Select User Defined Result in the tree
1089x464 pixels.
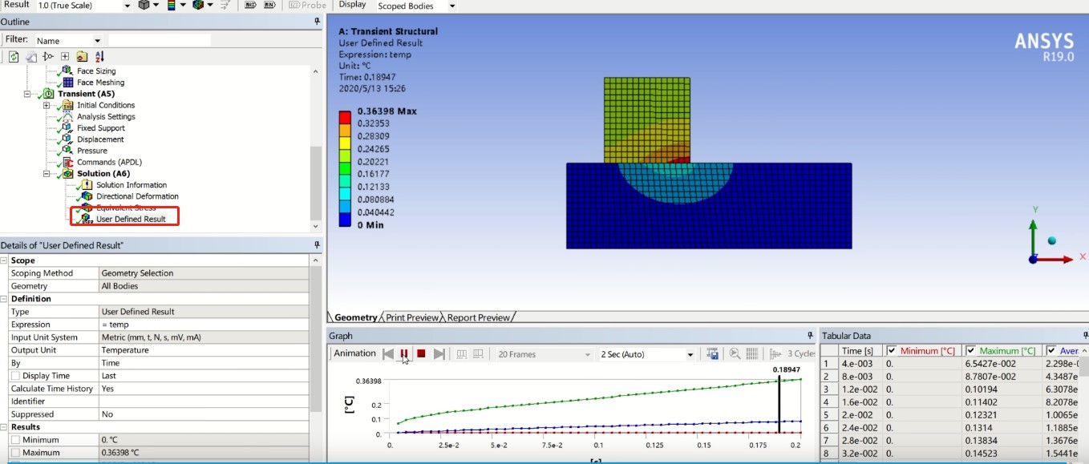coord(131,219)
